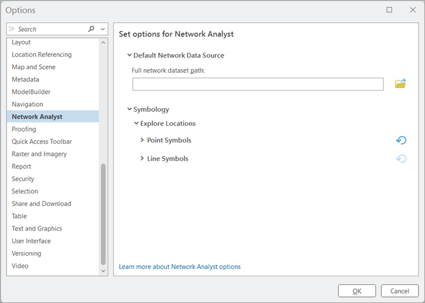This screenshot has width=425, height=303.
Task: Click the category list scrollbar thumb
Action: [x=103, y=214]
